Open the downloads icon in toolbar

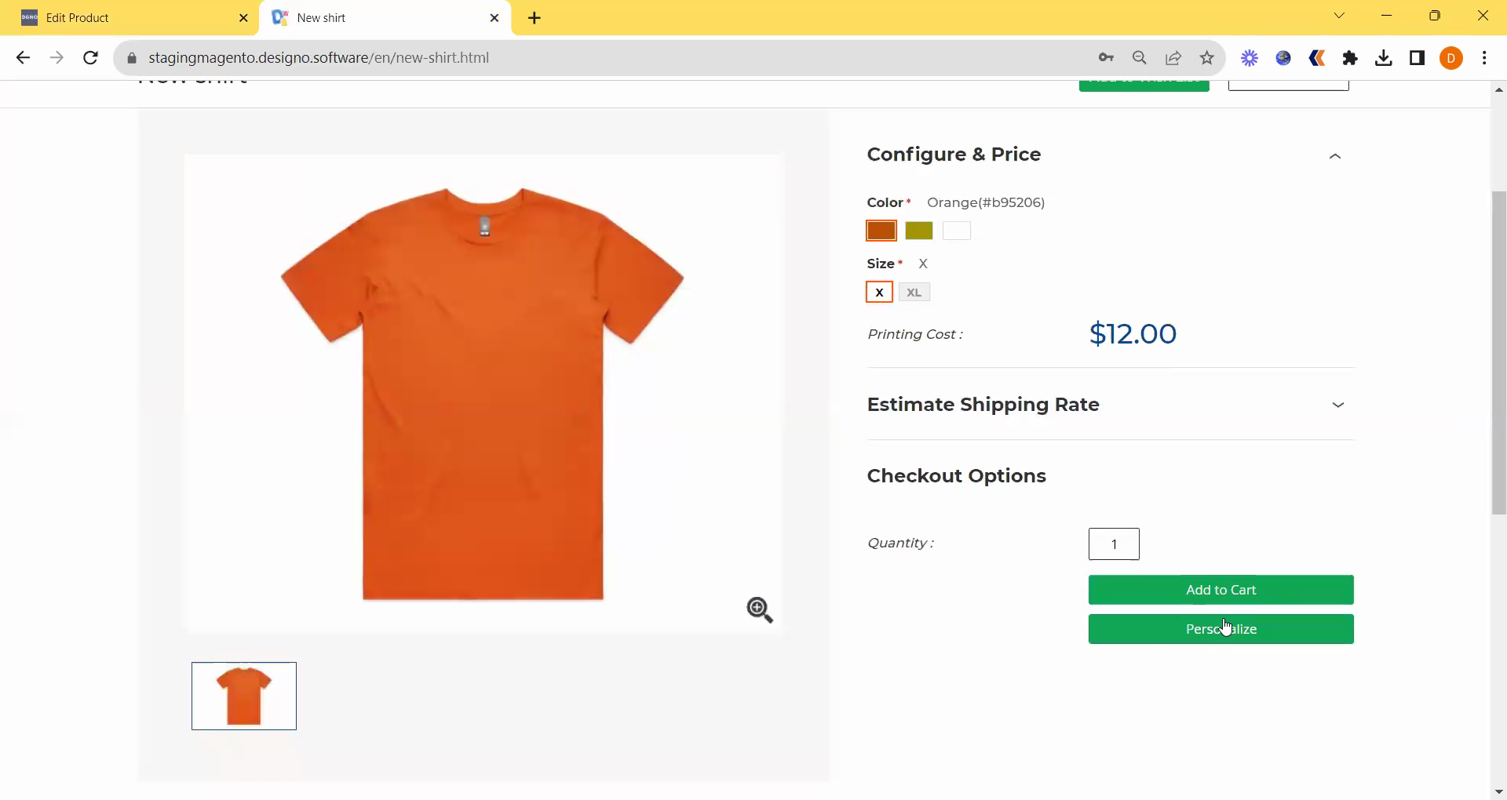pyautogui.click(x=1384, y=57)
